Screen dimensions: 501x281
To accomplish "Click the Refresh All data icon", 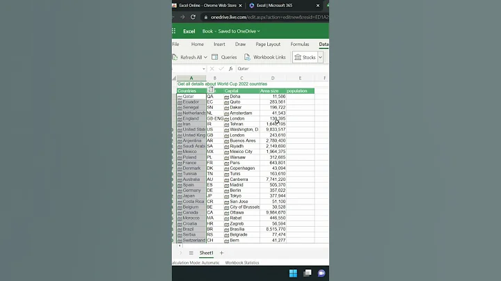I will click(175, 57).
